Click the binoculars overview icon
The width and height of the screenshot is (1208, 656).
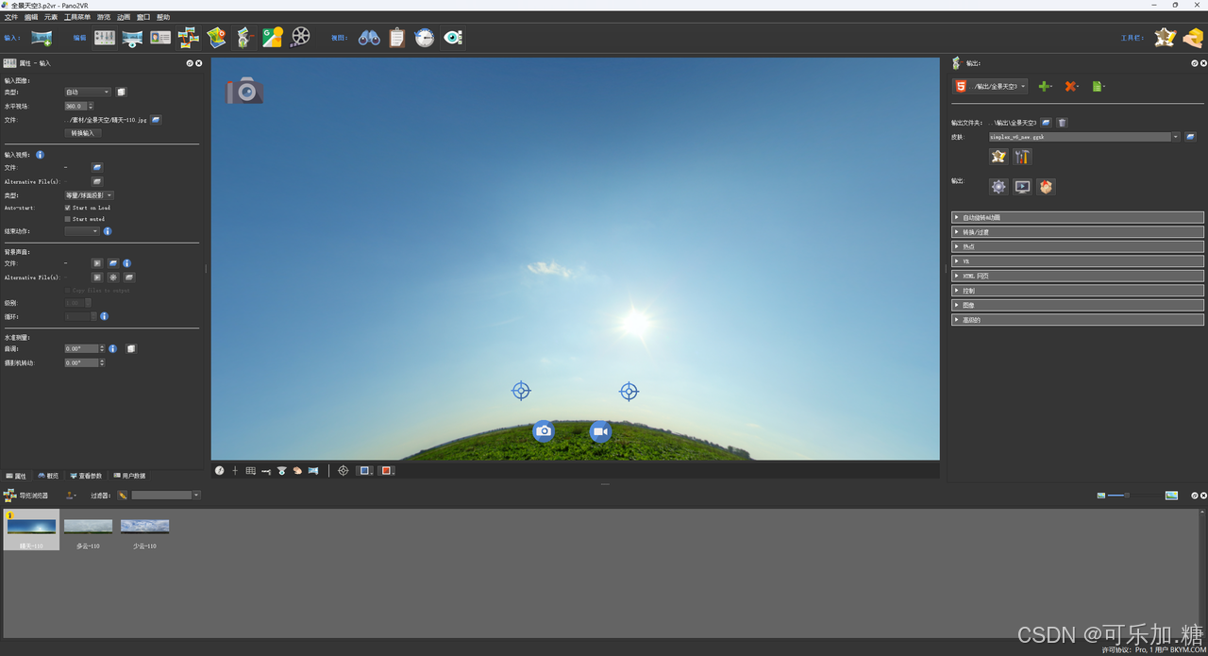[x=369, y=38]
